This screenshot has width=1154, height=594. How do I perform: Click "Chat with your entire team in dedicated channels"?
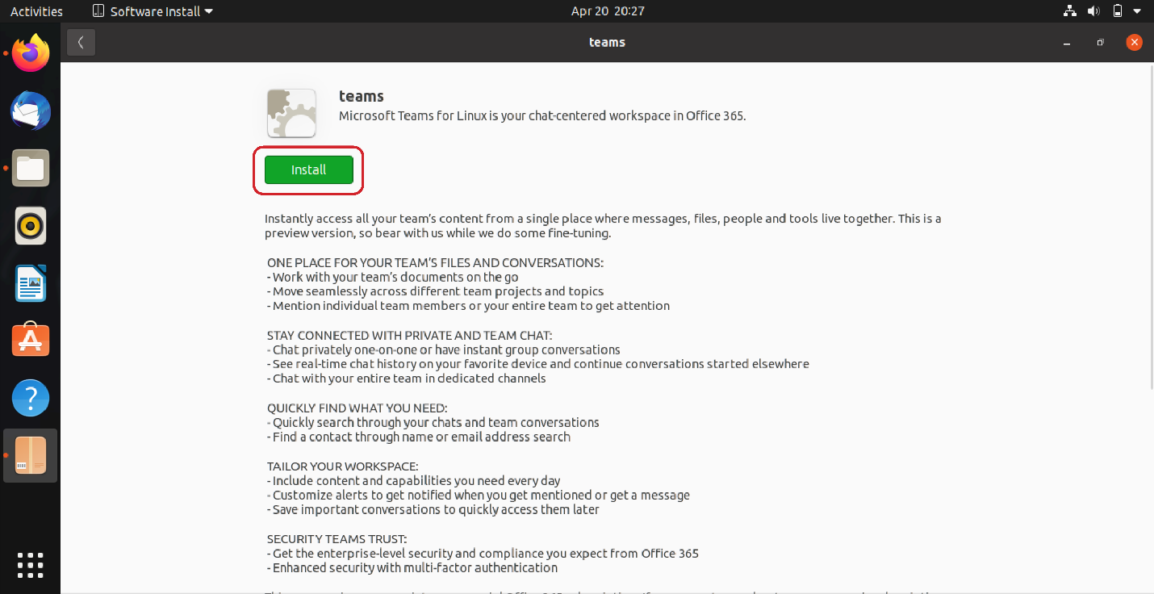(407, 379)
